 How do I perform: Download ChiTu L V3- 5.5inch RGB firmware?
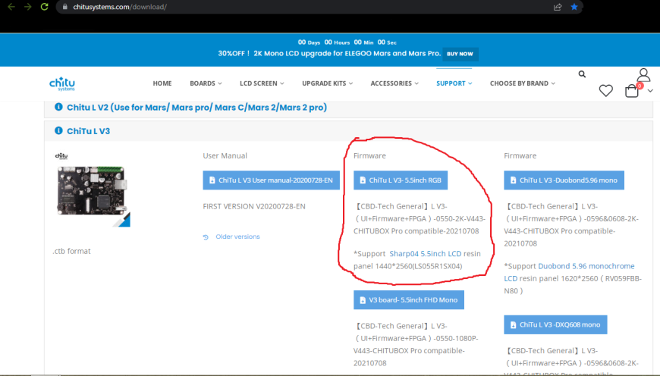[401, 180]
